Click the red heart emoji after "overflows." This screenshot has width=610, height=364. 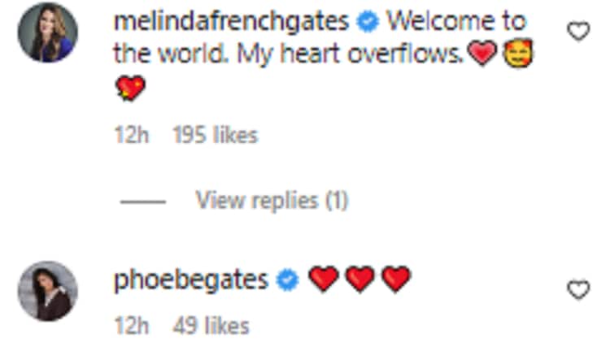click(483, 54)
